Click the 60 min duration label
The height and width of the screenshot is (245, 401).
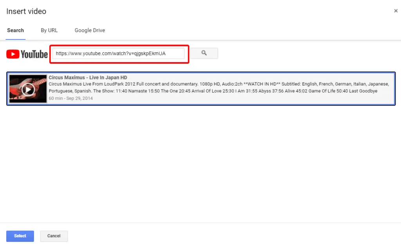click(x=55, y=98)
